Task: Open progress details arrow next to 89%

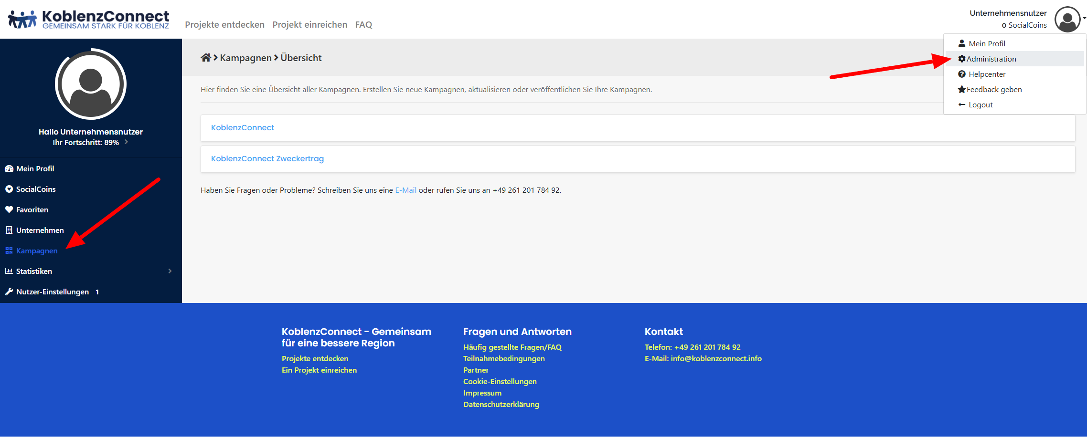Action: pyautogui.click(x=126, y=142)
